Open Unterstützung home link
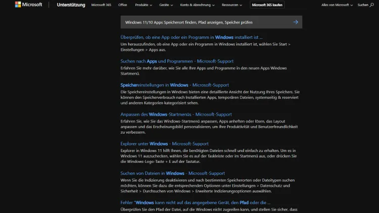This screenshot has width=379, height=213. click(71, 5)
